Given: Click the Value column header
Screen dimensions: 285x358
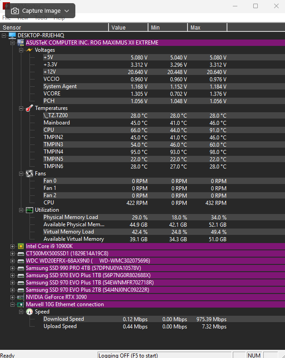Looking at the screenshot, I should click(128, 27).
